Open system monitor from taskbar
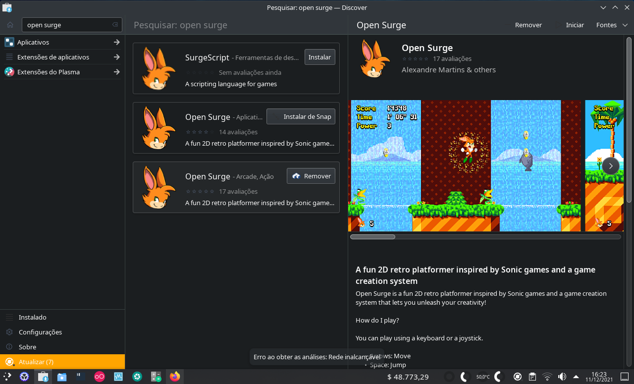The width and height of the screenshot is (634, 384). point(118,377)
